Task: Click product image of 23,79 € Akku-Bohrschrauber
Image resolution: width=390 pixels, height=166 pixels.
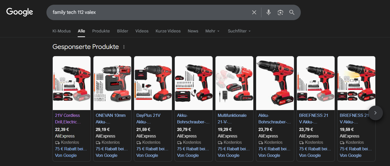Action: 275,83
